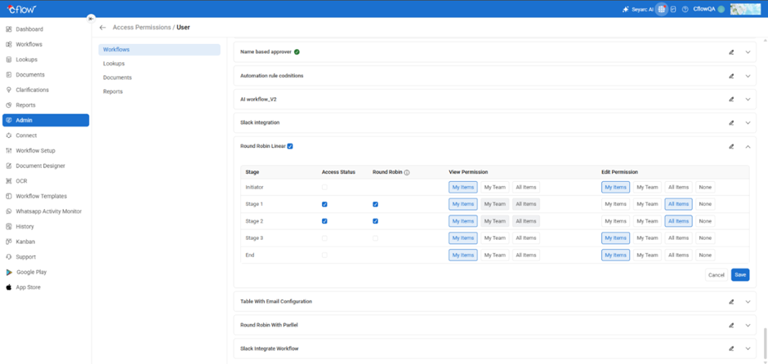Viewport: 768px width, 364px height.
Task: Expand the Table With Email Configuration section
Action: [x=748, y=302]
